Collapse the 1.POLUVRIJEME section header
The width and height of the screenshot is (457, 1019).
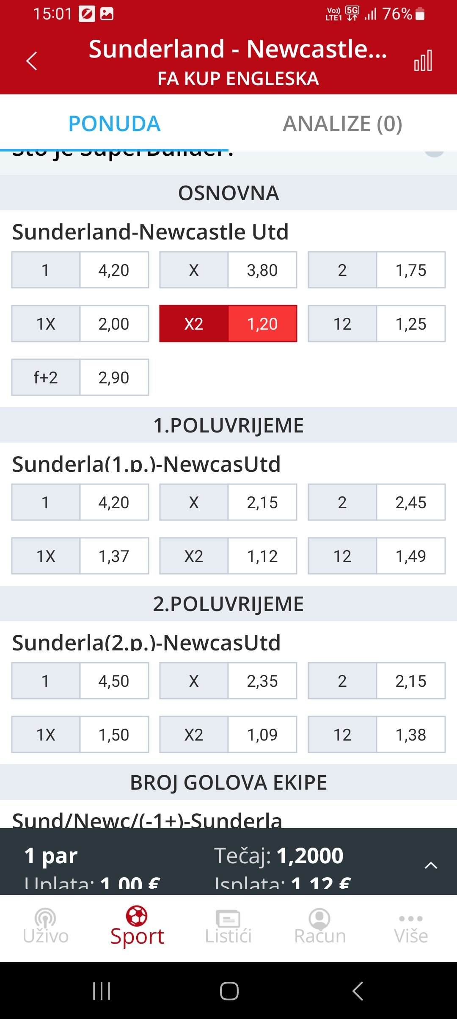[x=228, y=425]
